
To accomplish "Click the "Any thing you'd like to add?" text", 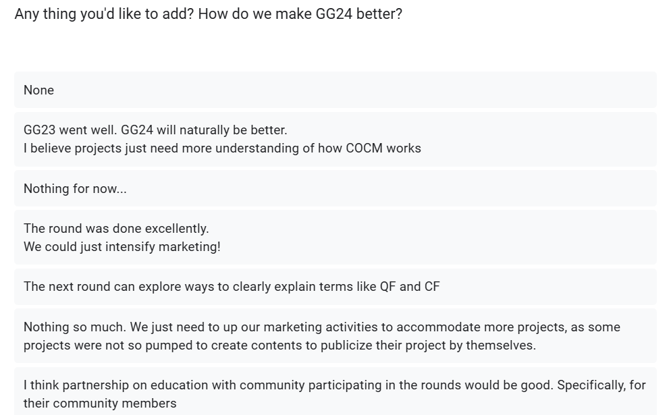I will [105, 13].
